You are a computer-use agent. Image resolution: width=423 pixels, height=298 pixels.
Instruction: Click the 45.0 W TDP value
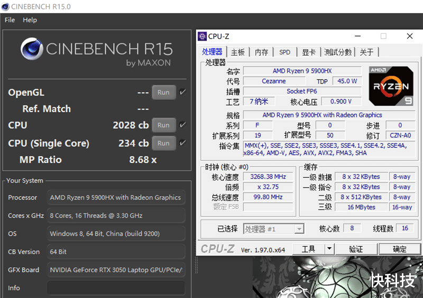(347, 81)
